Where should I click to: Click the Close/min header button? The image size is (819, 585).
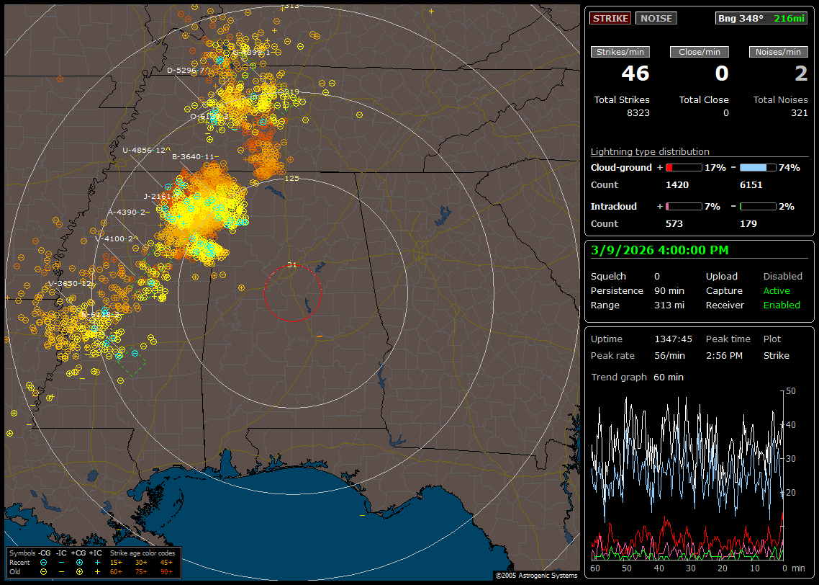699,52
